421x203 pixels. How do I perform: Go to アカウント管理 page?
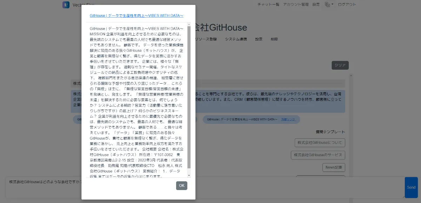point(296,5)
